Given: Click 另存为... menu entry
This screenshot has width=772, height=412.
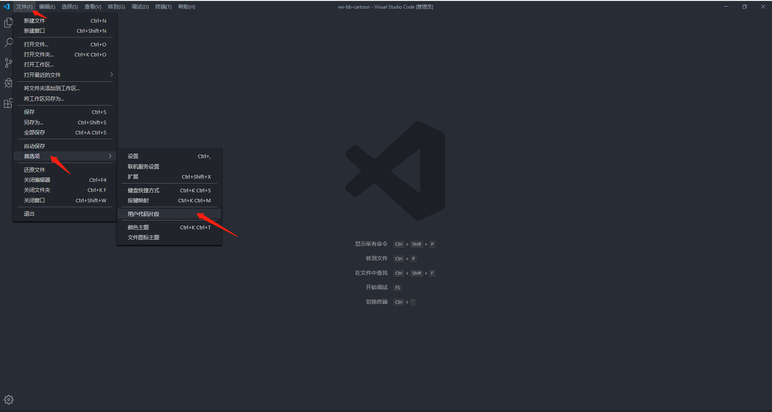Looking at the screenshot, I should (65, 122).
